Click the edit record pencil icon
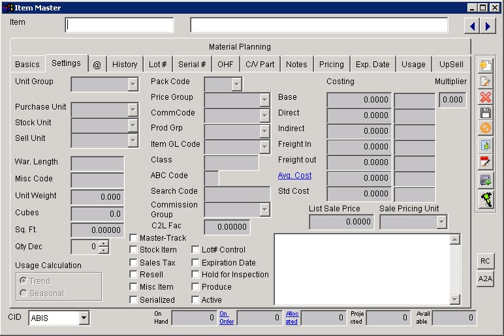Screen dimensions: 504x336 click(485, 82)
